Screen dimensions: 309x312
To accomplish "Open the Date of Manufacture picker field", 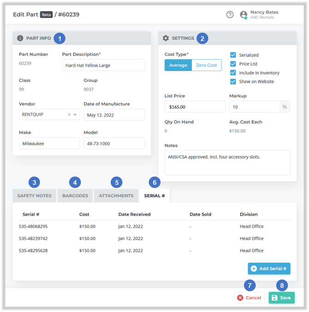I will (x=114, y=115).
